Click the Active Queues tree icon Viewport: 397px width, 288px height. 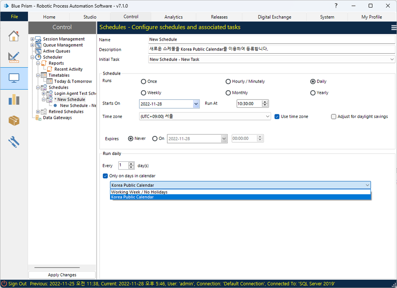[x=38, y=51]
